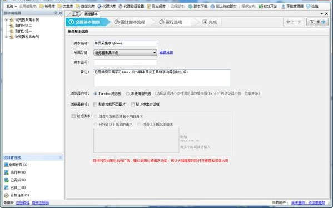The width and height of the screenshot is (333, 208).
Task: Click the domain filter list box
Action: 136,141
